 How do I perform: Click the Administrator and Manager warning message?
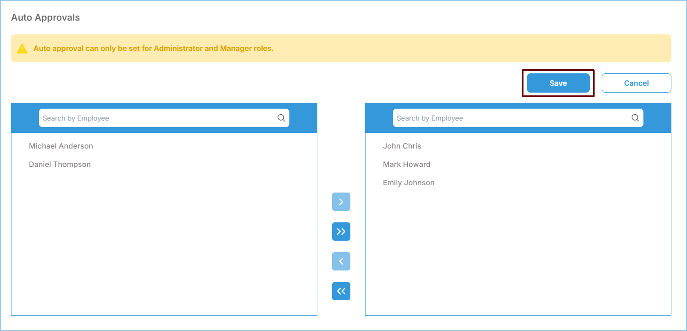[153, 49]
